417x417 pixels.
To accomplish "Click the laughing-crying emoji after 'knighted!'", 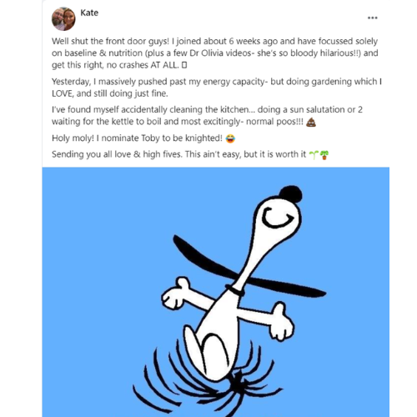I will [230, 138].
